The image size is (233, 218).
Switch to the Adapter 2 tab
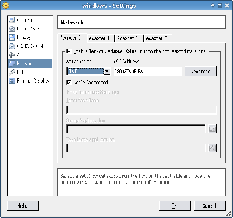pos(129,38)
